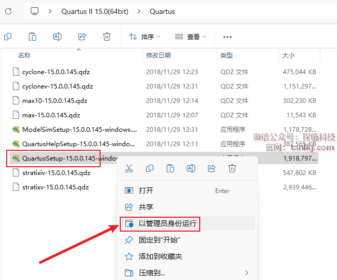
Task: Select file cyclone-15.0.0.145.qdz
Action: (56, 72)
